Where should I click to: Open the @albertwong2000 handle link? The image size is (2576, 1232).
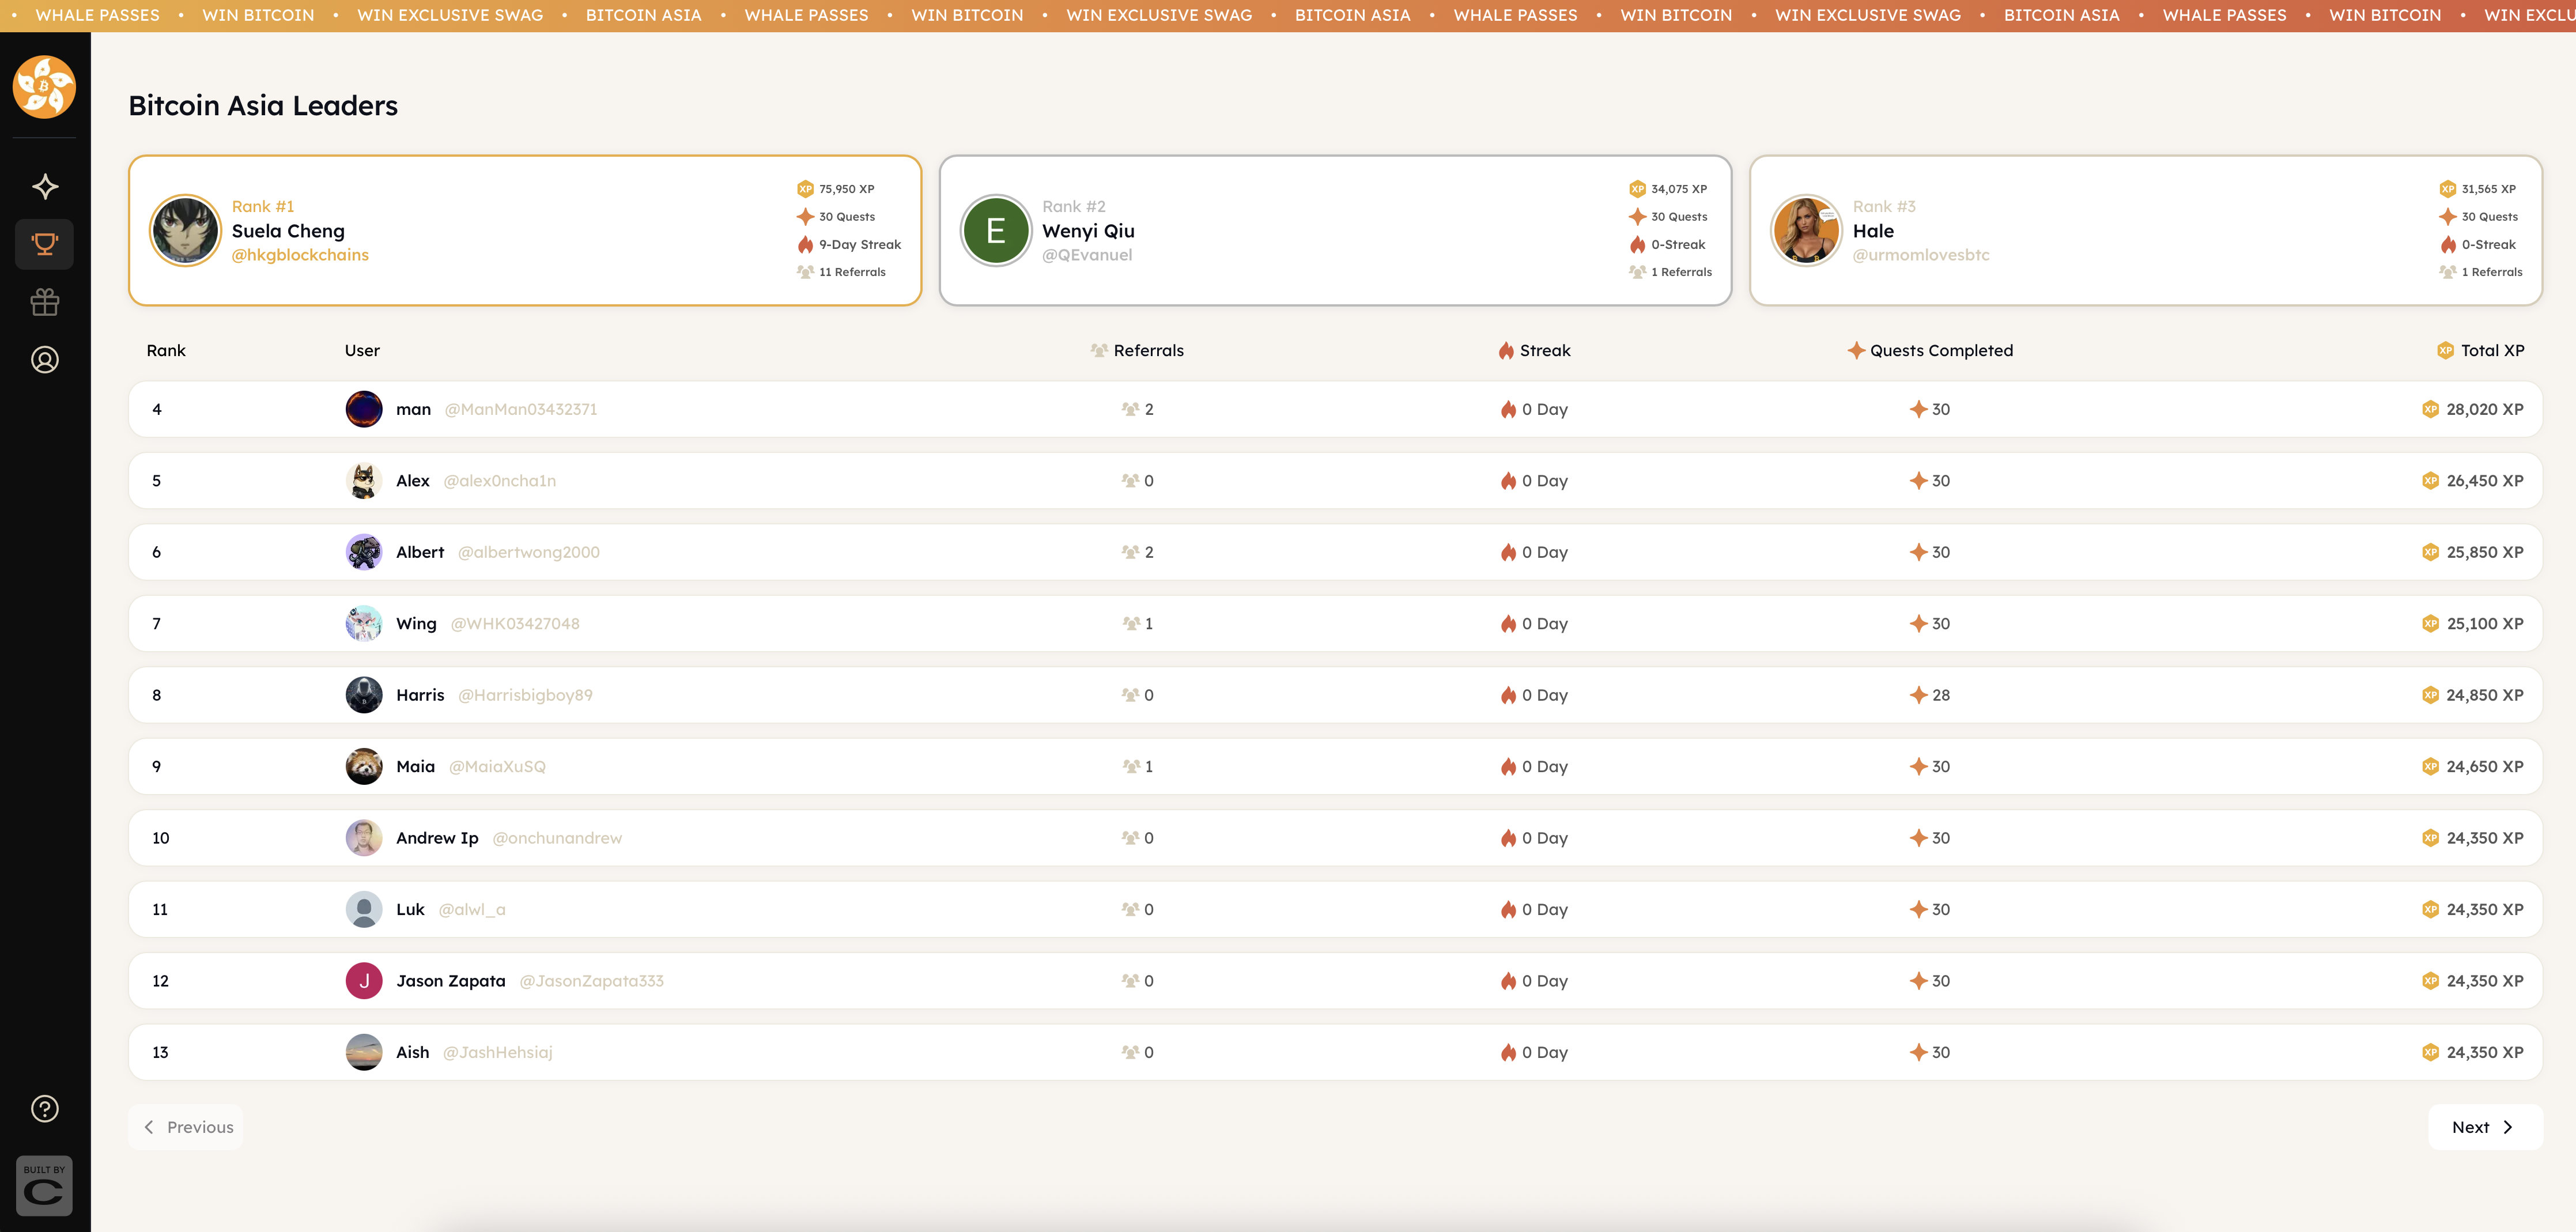[x=528, y=552]
